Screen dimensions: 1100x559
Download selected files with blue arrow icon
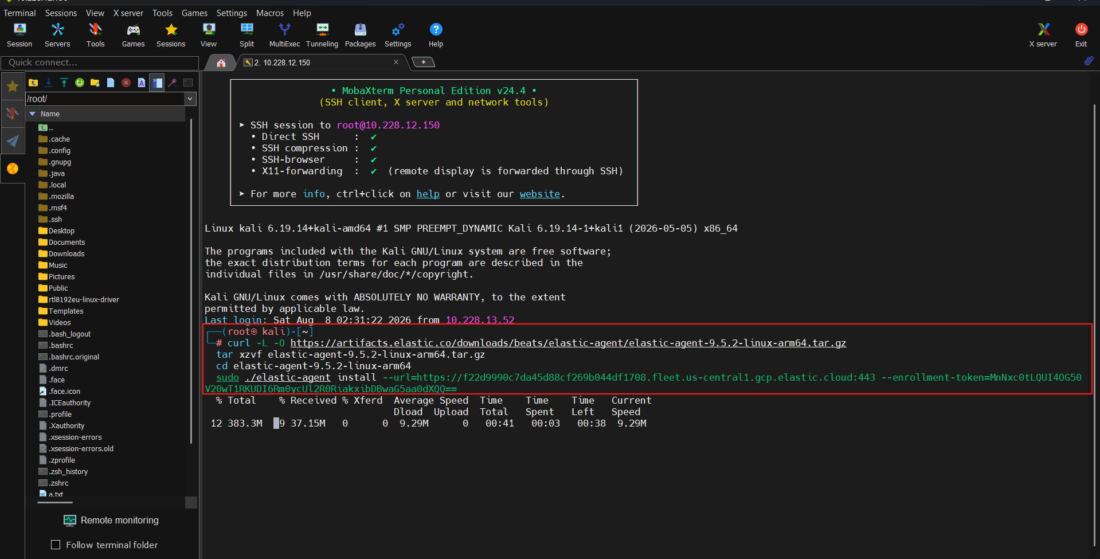[x=49, y=83]
